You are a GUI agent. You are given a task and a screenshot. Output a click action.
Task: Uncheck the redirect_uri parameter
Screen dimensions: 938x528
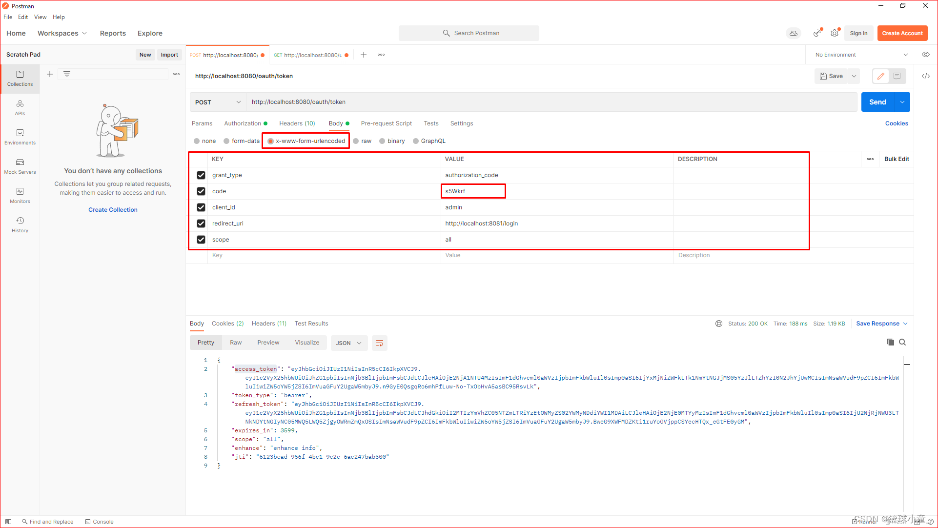click(x=201, y=223)
